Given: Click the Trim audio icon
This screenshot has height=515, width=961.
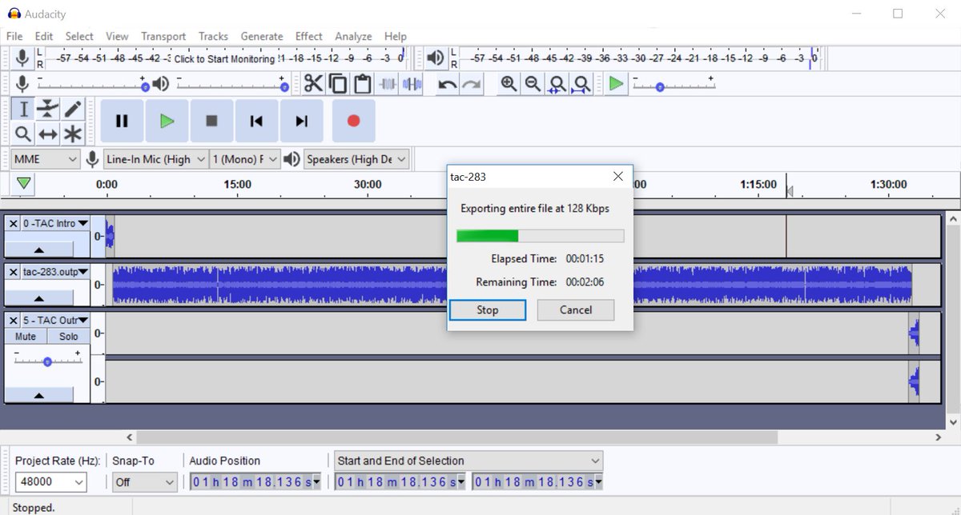Looking at the screenshot, I should (x=388, y=83).
